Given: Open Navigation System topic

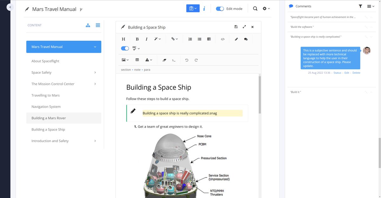Looking at the screenshot, I should point(46,107).
